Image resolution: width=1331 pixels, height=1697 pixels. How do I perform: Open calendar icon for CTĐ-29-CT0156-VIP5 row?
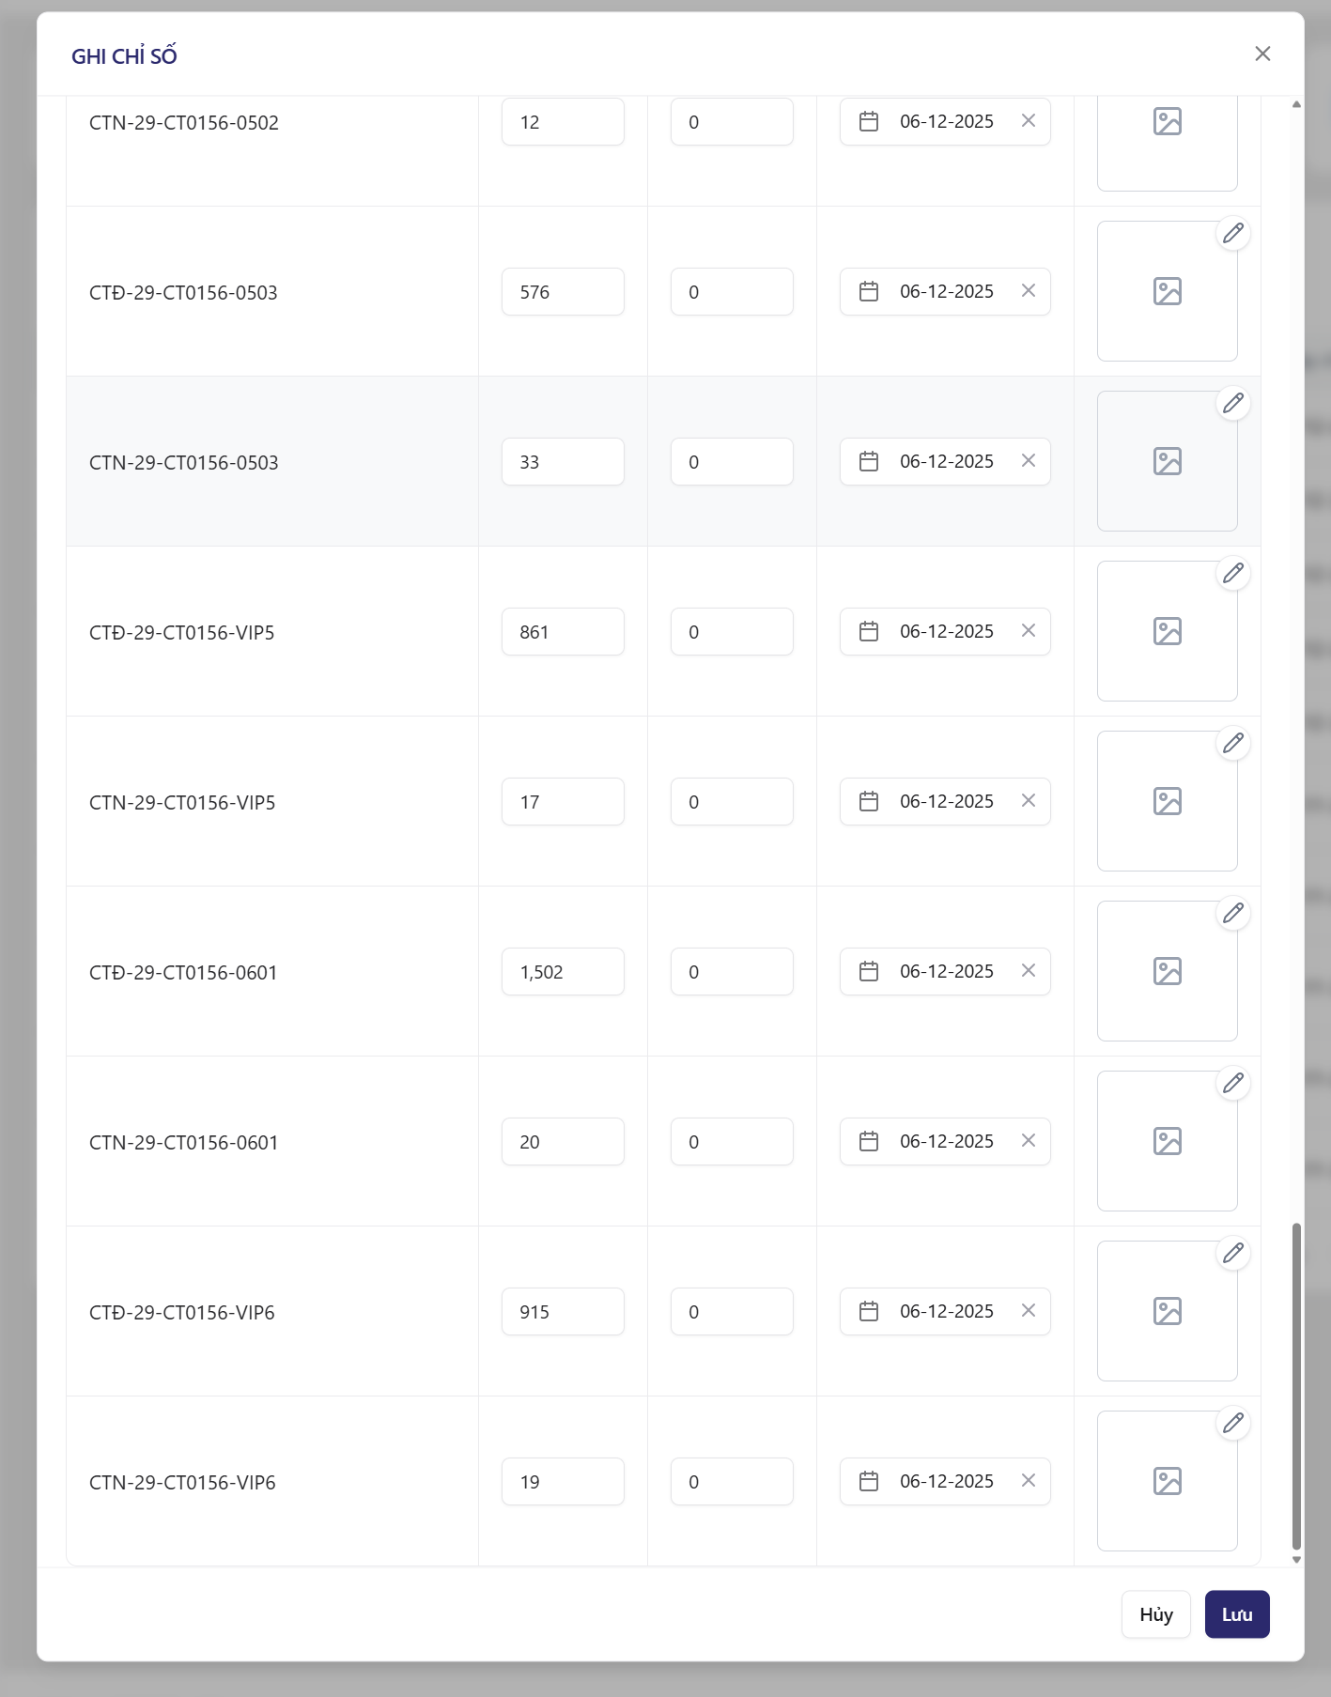tap(869, 631)
